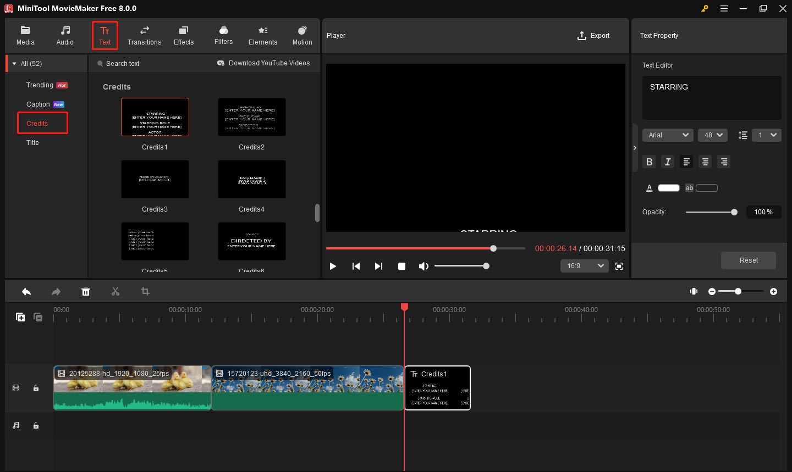Open the Transitions tab

click(x=144, y=36)
